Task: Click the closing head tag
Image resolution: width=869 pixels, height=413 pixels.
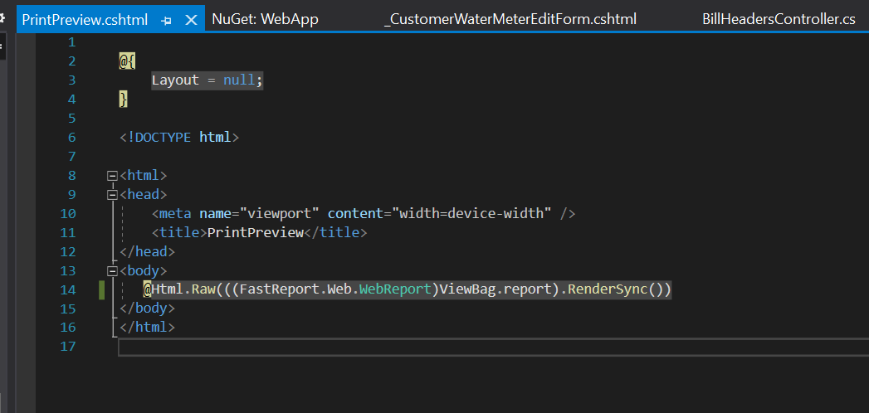Action: point(147,252)
